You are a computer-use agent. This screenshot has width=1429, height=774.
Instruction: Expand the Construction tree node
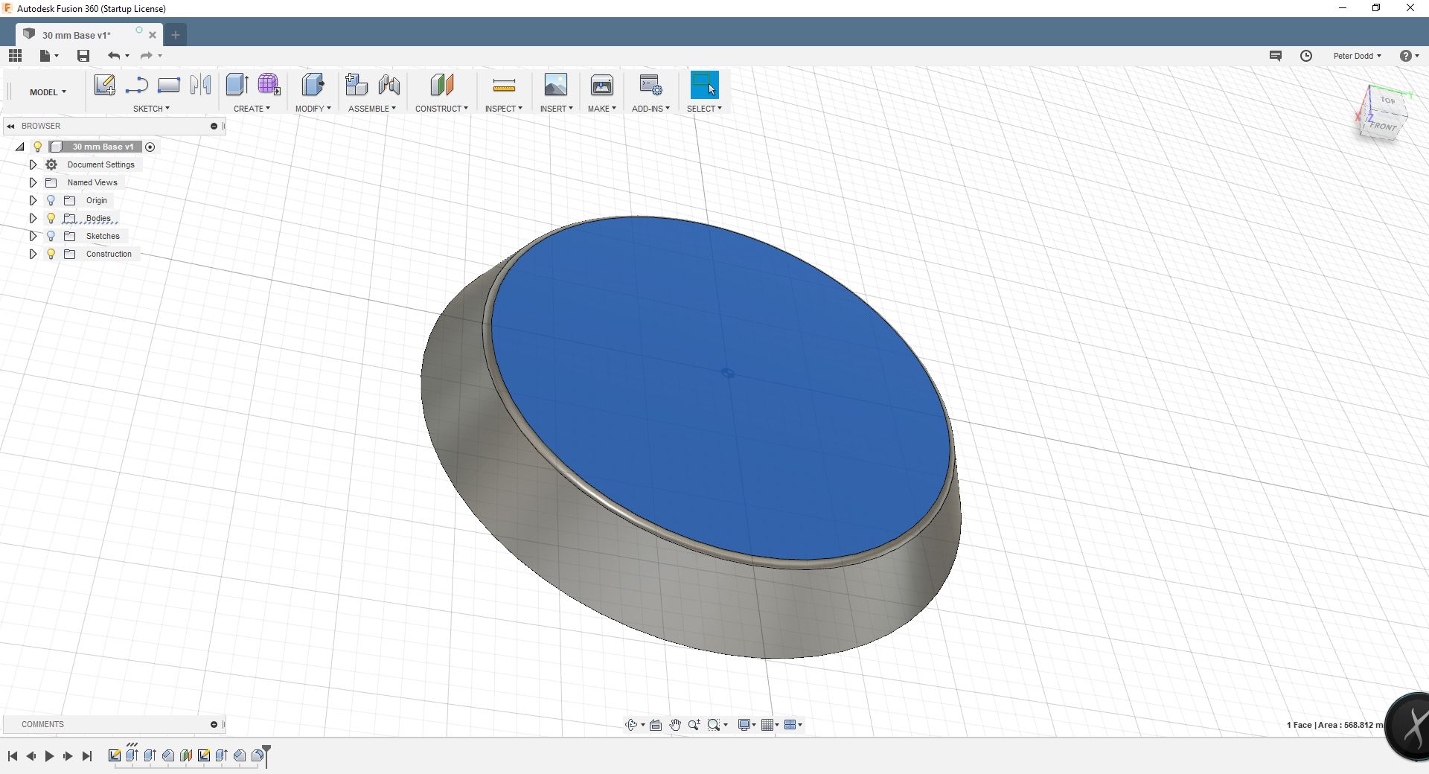(x=33, y=254)
